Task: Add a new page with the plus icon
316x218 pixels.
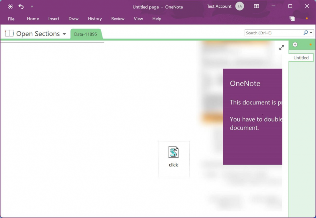Action: (x=295, y=44)
